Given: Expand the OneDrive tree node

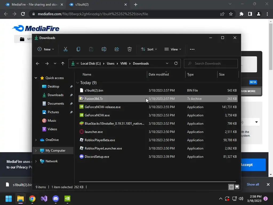Looking at the screenshot, I should [x=36, y=140].
